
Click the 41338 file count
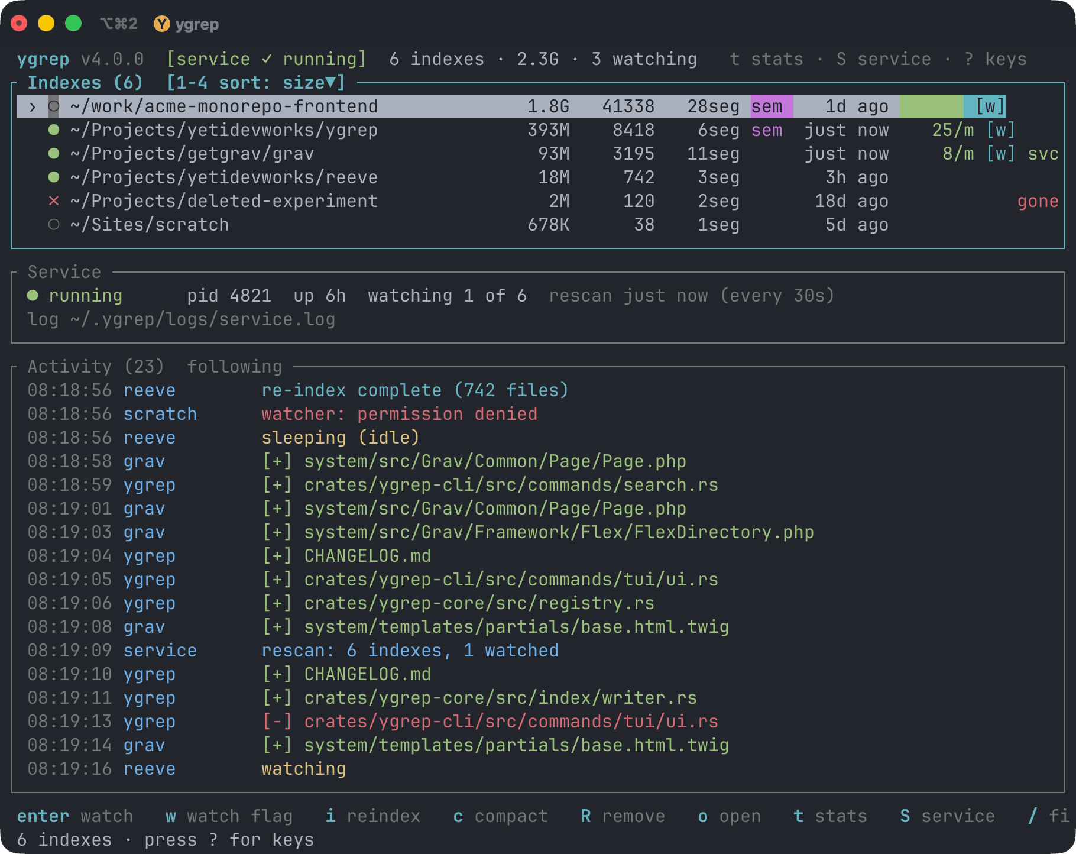click(628, 106)
